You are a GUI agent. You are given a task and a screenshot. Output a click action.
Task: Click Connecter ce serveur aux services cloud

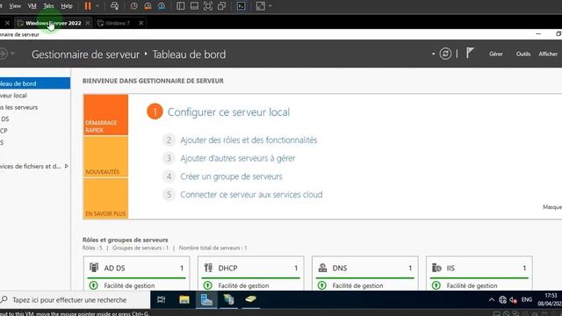(x=251, y=195)
